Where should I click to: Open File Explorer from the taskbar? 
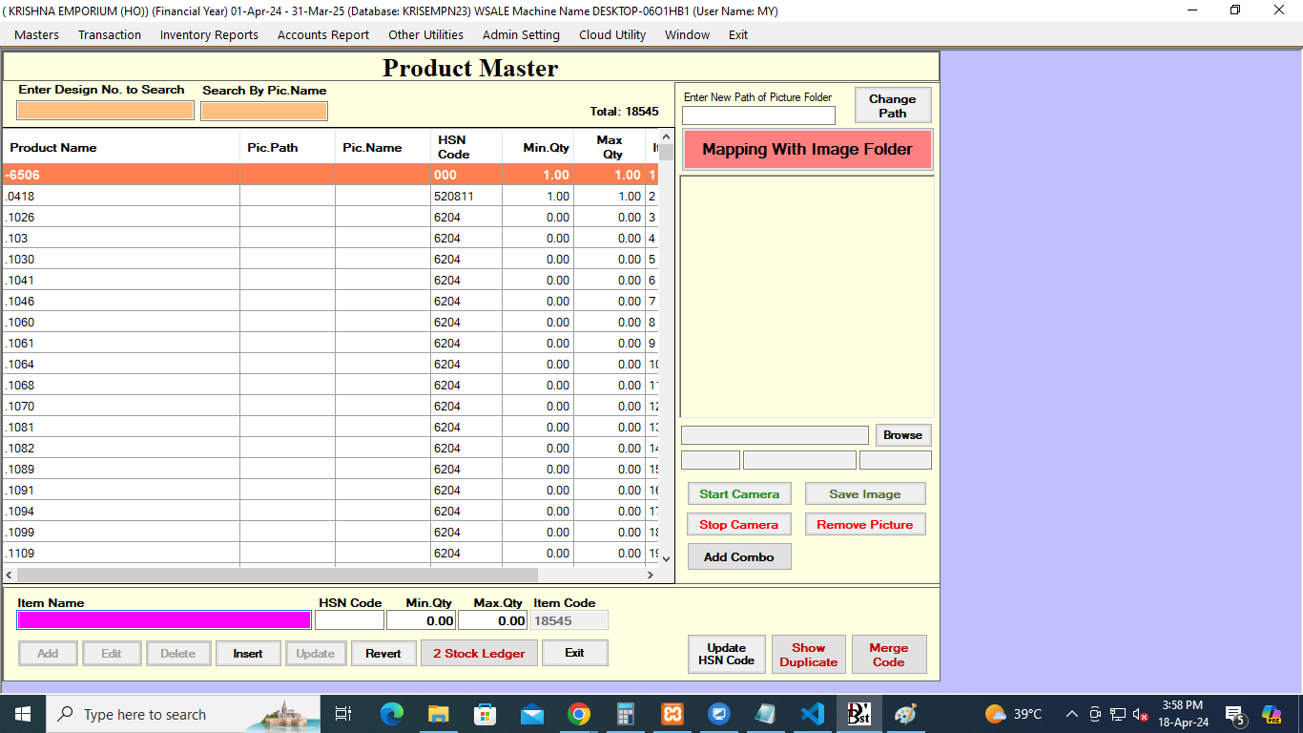click(438, 714)
